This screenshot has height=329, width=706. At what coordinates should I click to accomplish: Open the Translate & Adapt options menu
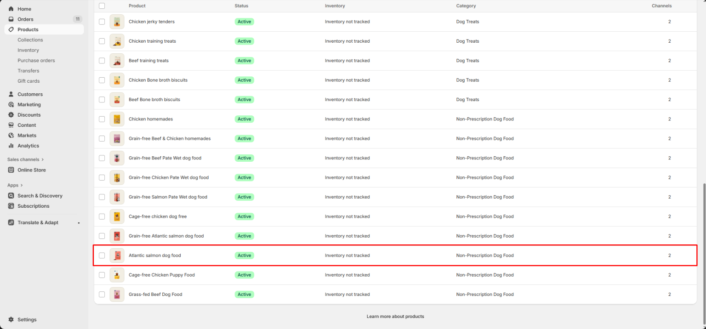[x=79, y=222]
